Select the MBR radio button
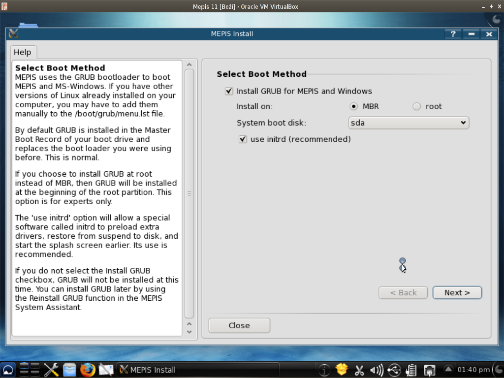 coord(353,106)
